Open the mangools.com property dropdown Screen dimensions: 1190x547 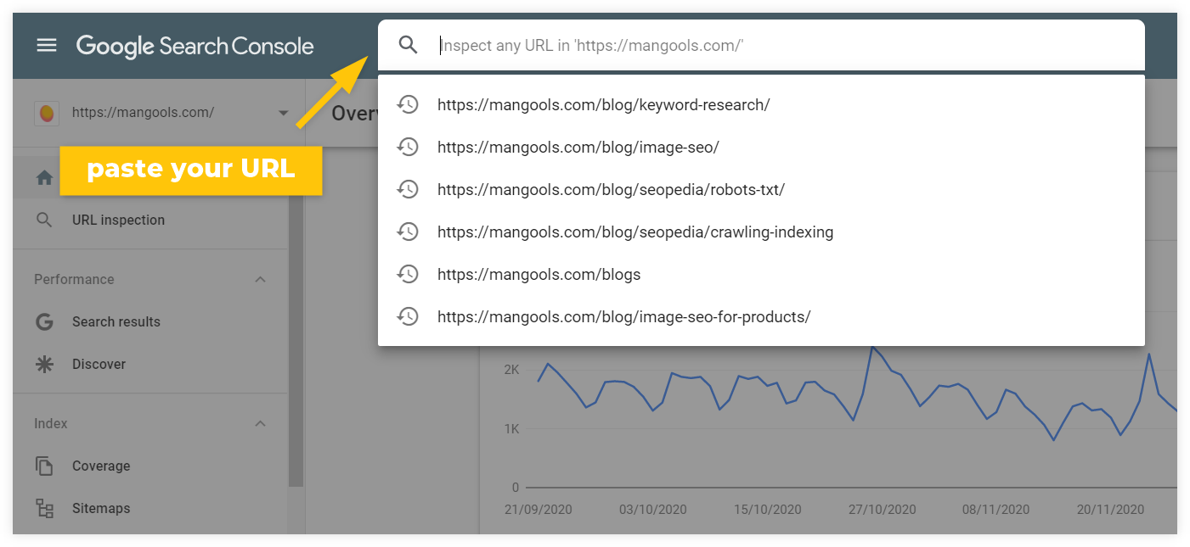click(283, 113)
